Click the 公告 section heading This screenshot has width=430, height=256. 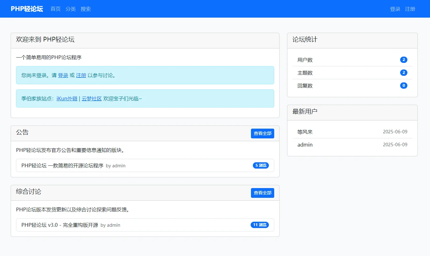pos(22,132)
